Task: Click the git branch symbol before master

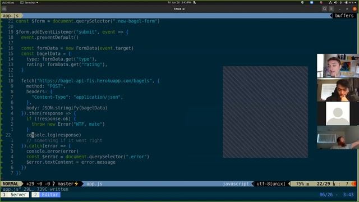Action: click(x=54, y=183)
